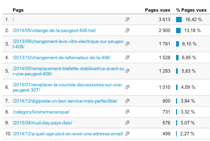Open external link icon for changement-de-lalternateur row
210x141 pixels.
(x=127, y=57)
